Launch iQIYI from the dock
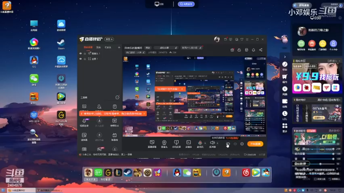Viewport: 344px width, 193px height. pos(98,173)
